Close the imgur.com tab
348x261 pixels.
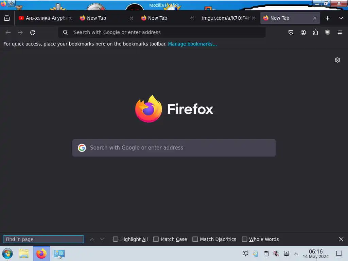click(x=254, y=18)
